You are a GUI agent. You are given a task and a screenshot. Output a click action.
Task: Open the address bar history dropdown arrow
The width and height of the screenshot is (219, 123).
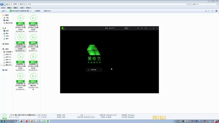[x=186, y=4]
